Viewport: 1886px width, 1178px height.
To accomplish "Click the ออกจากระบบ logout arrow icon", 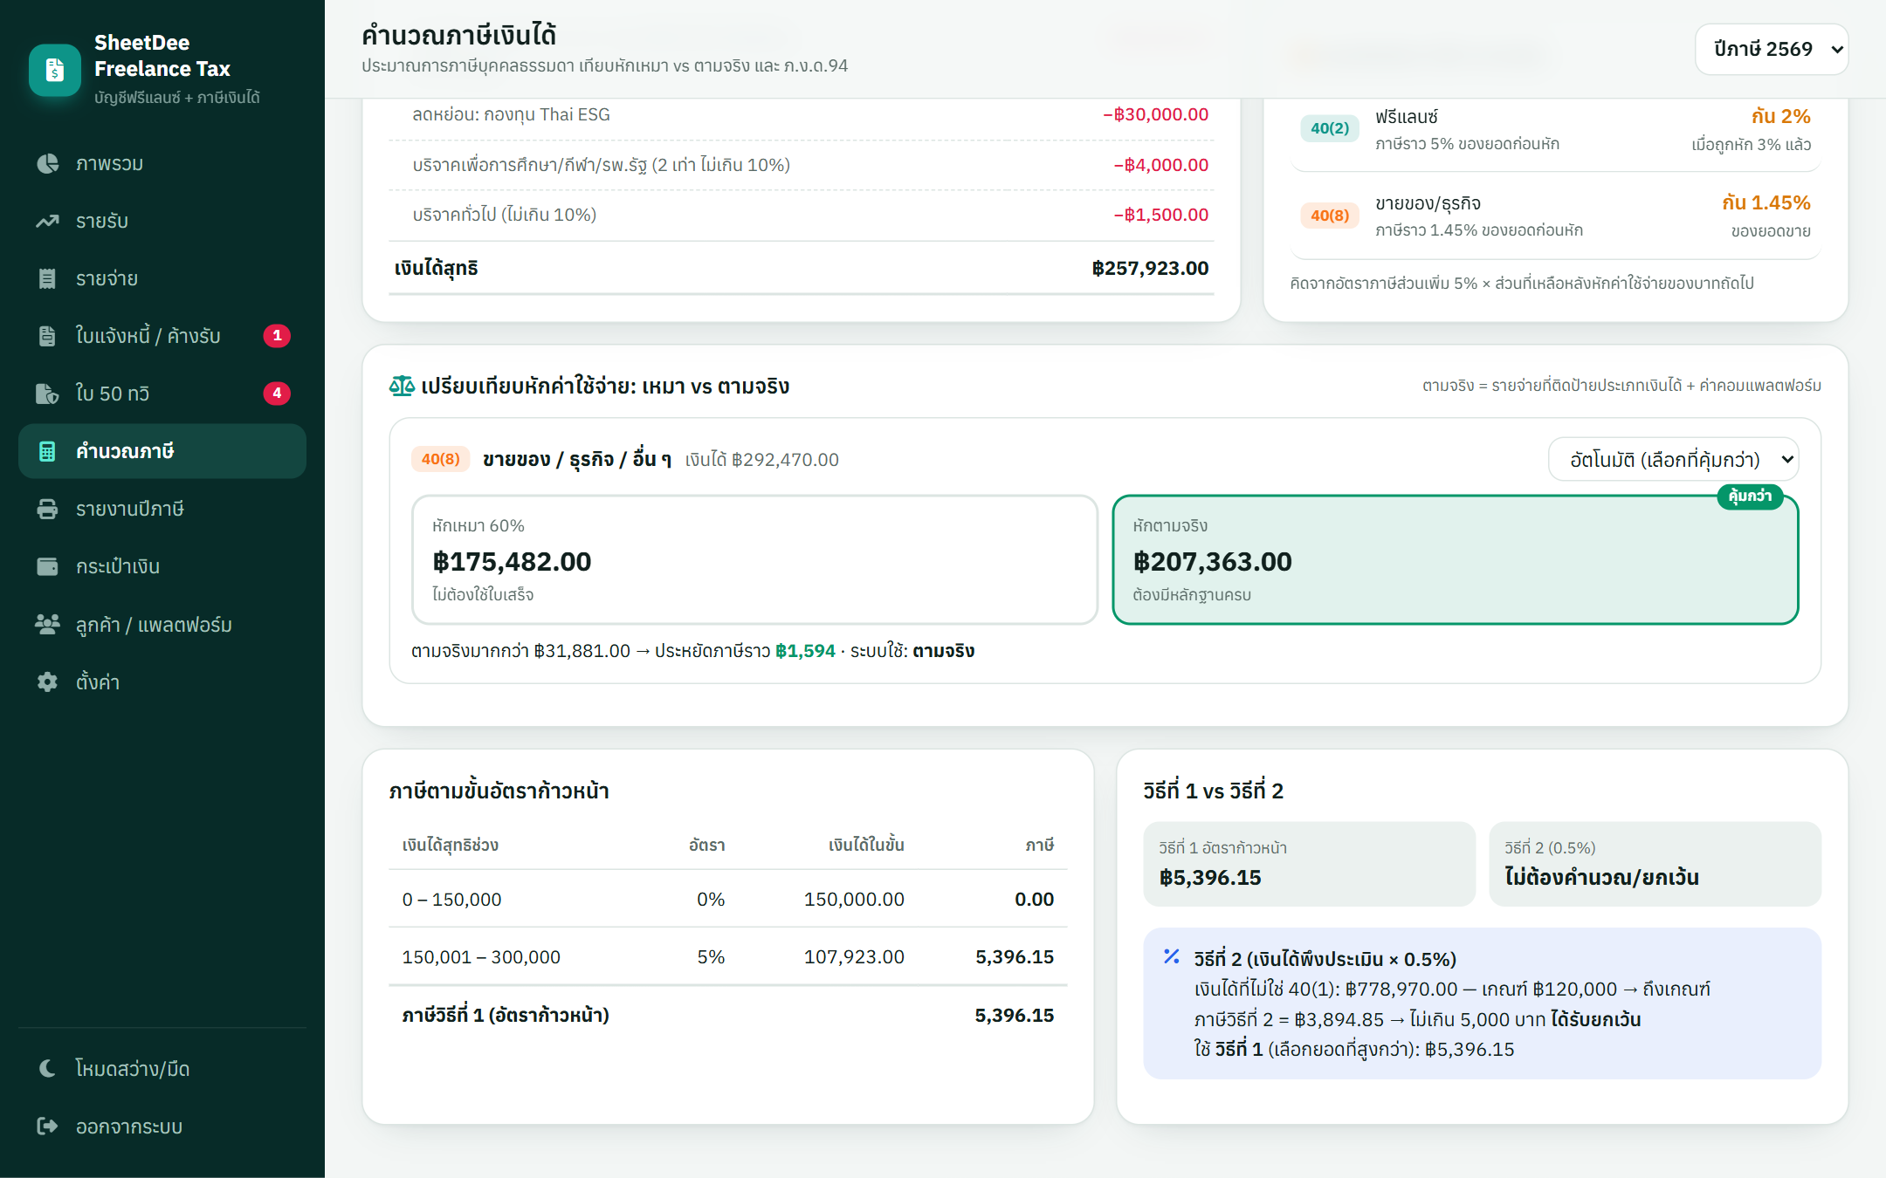I will click(47, 1126).
